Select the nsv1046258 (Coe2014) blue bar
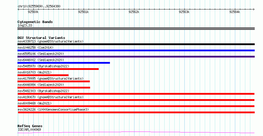Screen dimensions: 263x136 pos(136,50)
